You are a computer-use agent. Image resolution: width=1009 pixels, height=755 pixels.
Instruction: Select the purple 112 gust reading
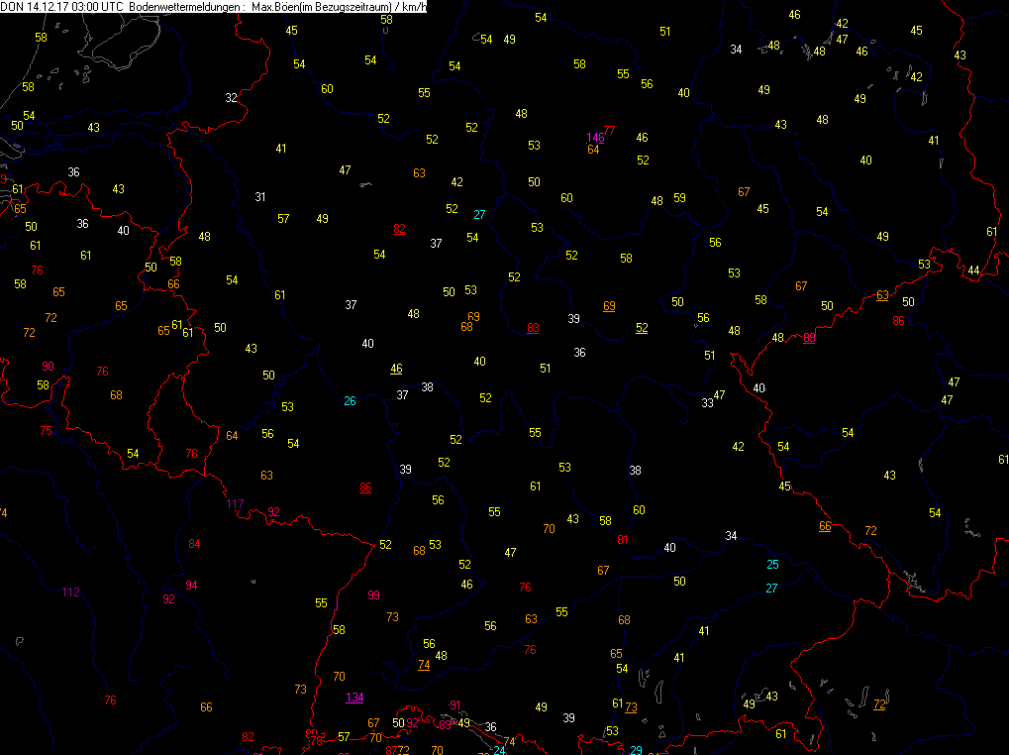click(70, 593)
